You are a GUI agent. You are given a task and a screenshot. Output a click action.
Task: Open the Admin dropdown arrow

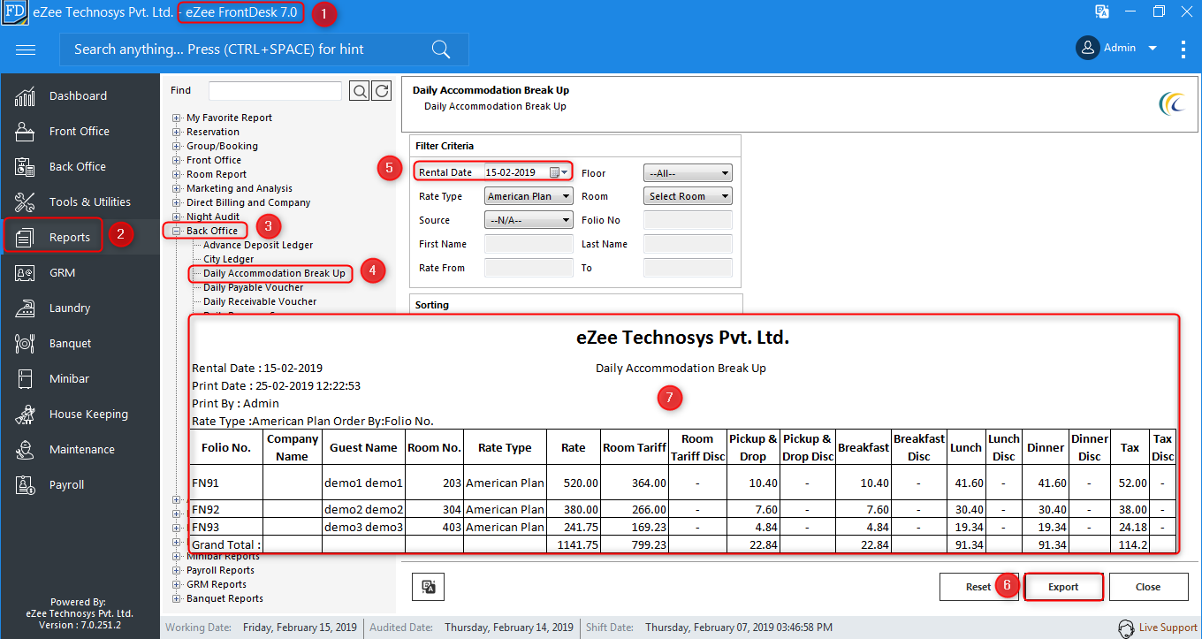1153,49
